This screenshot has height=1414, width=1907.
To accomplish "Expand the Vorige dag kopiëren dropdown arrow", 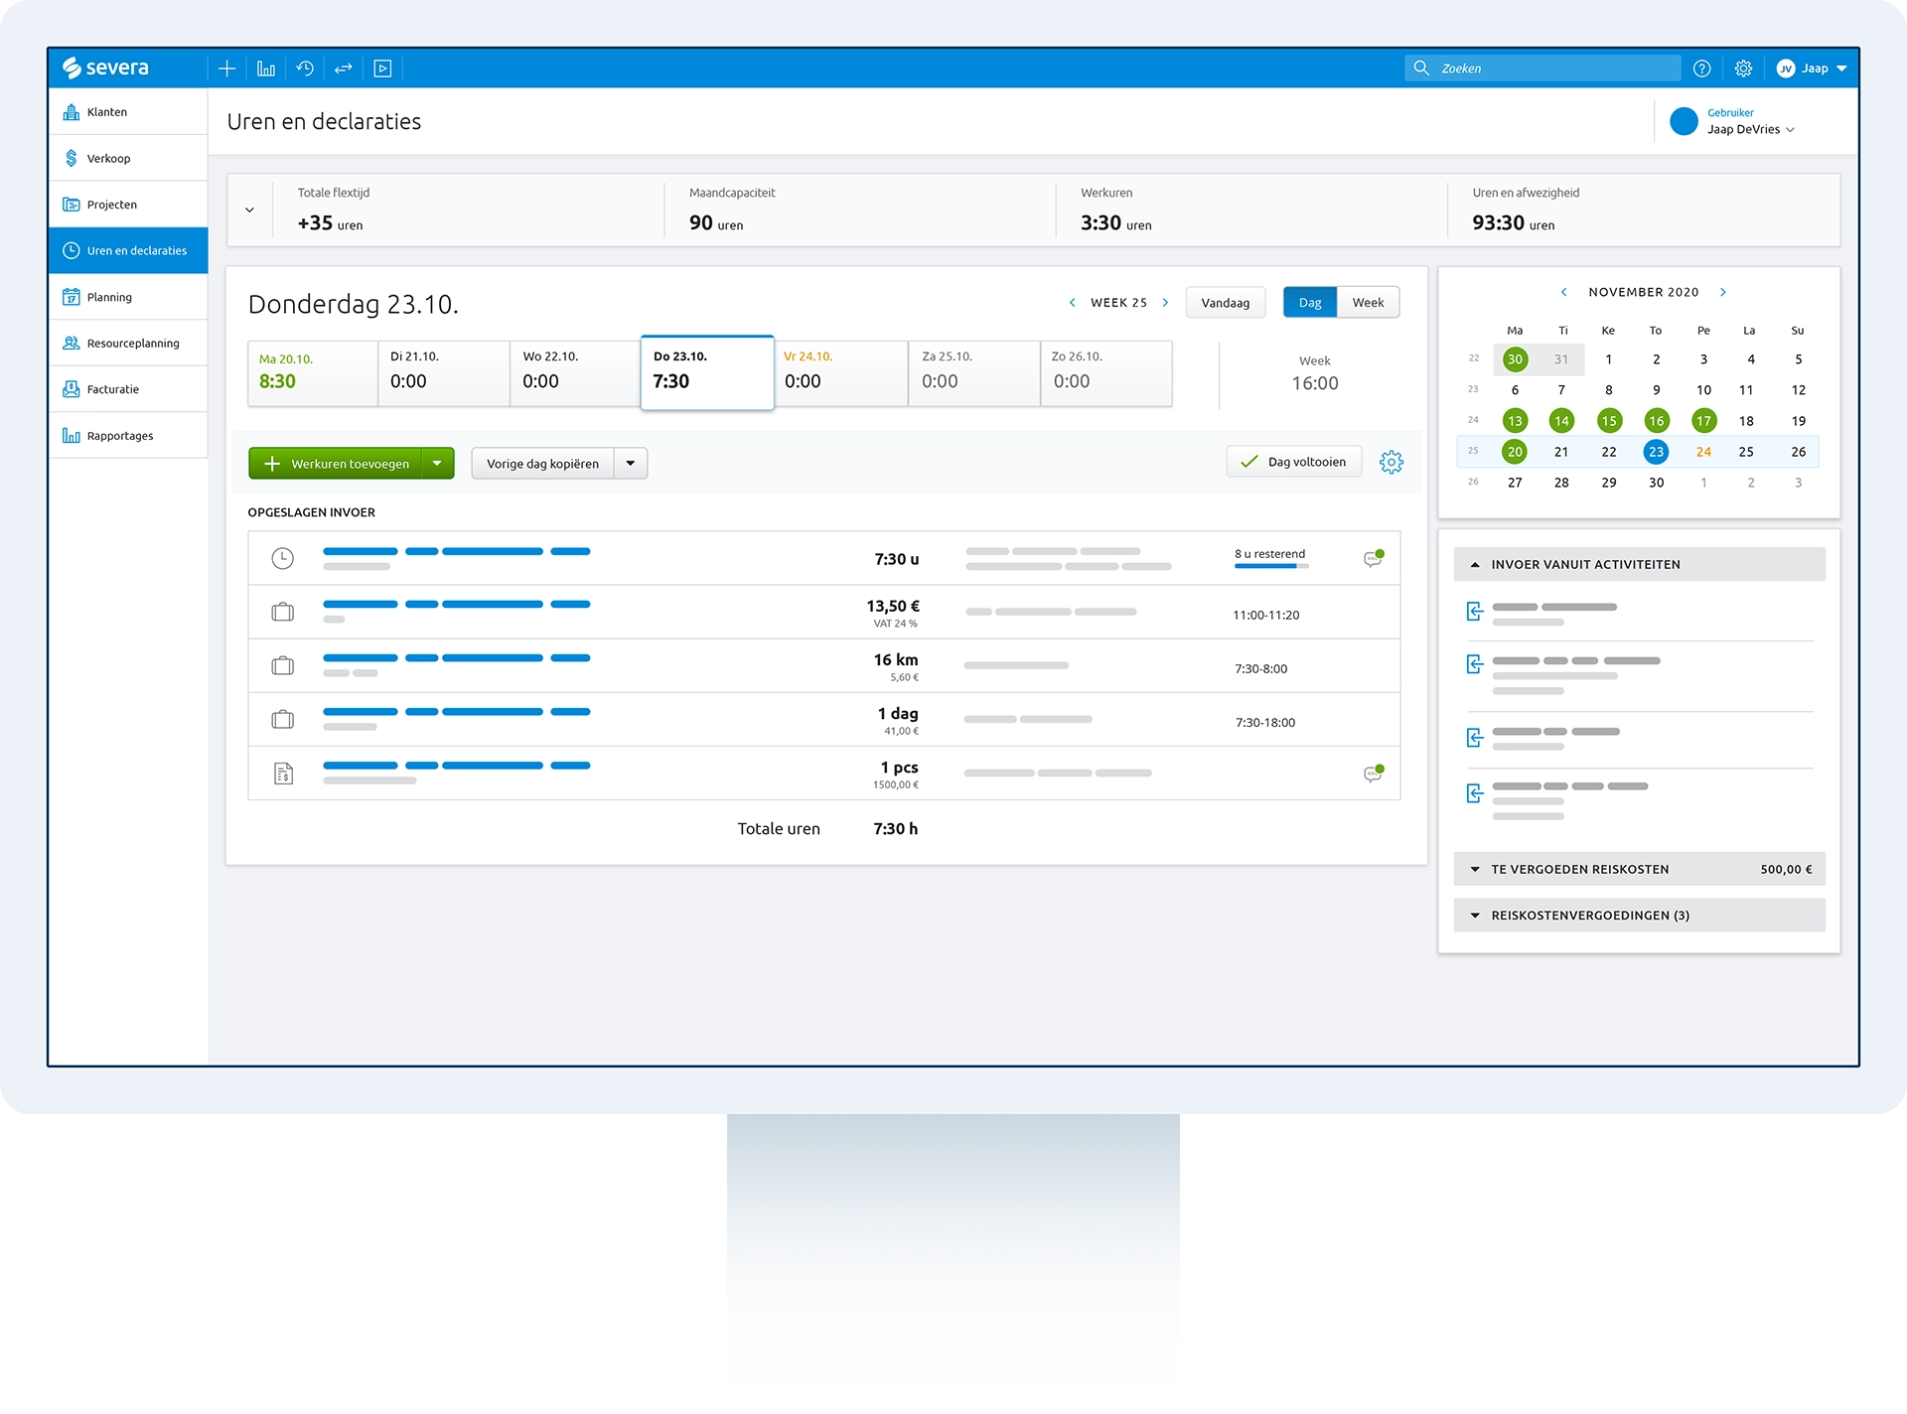I will click(x=631, y=464).
